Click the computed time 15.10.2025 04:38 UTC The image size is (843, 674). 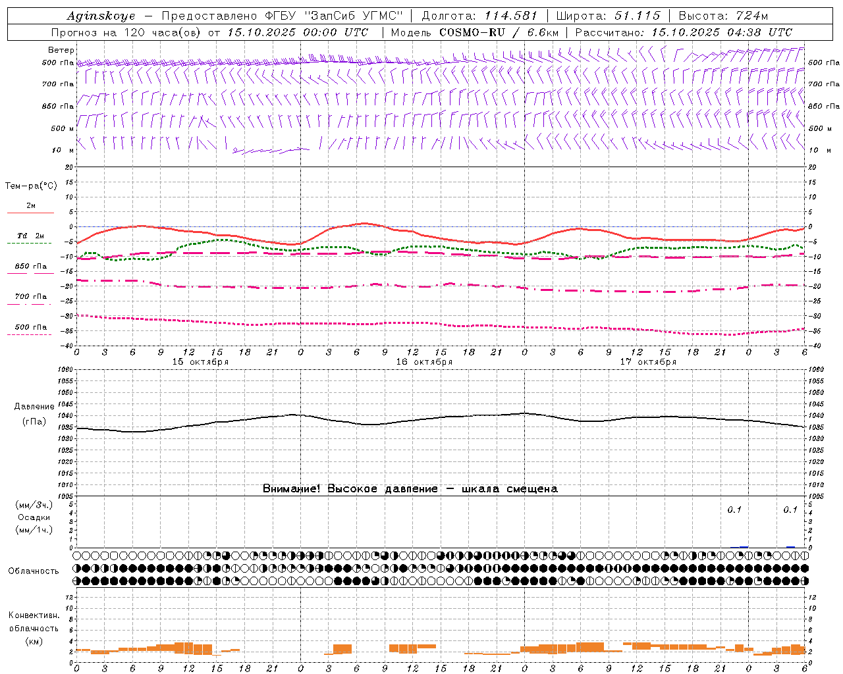pos(722,32)
